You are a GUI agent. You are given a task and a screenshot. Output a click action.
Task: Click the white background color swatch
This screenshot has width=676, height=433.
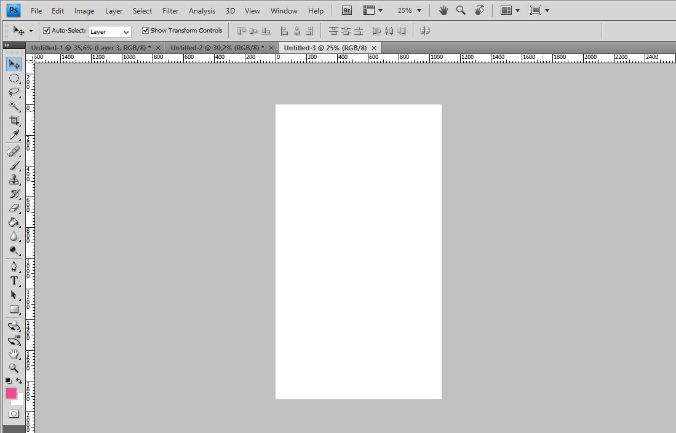(x=20, y=402)
